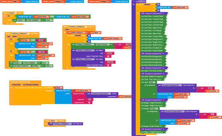Expand the show screenName dropdown
222x136 pixels.
pos(59,88)
